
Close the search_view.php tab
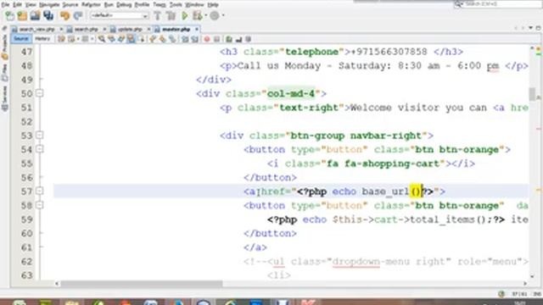coord(61,30)
